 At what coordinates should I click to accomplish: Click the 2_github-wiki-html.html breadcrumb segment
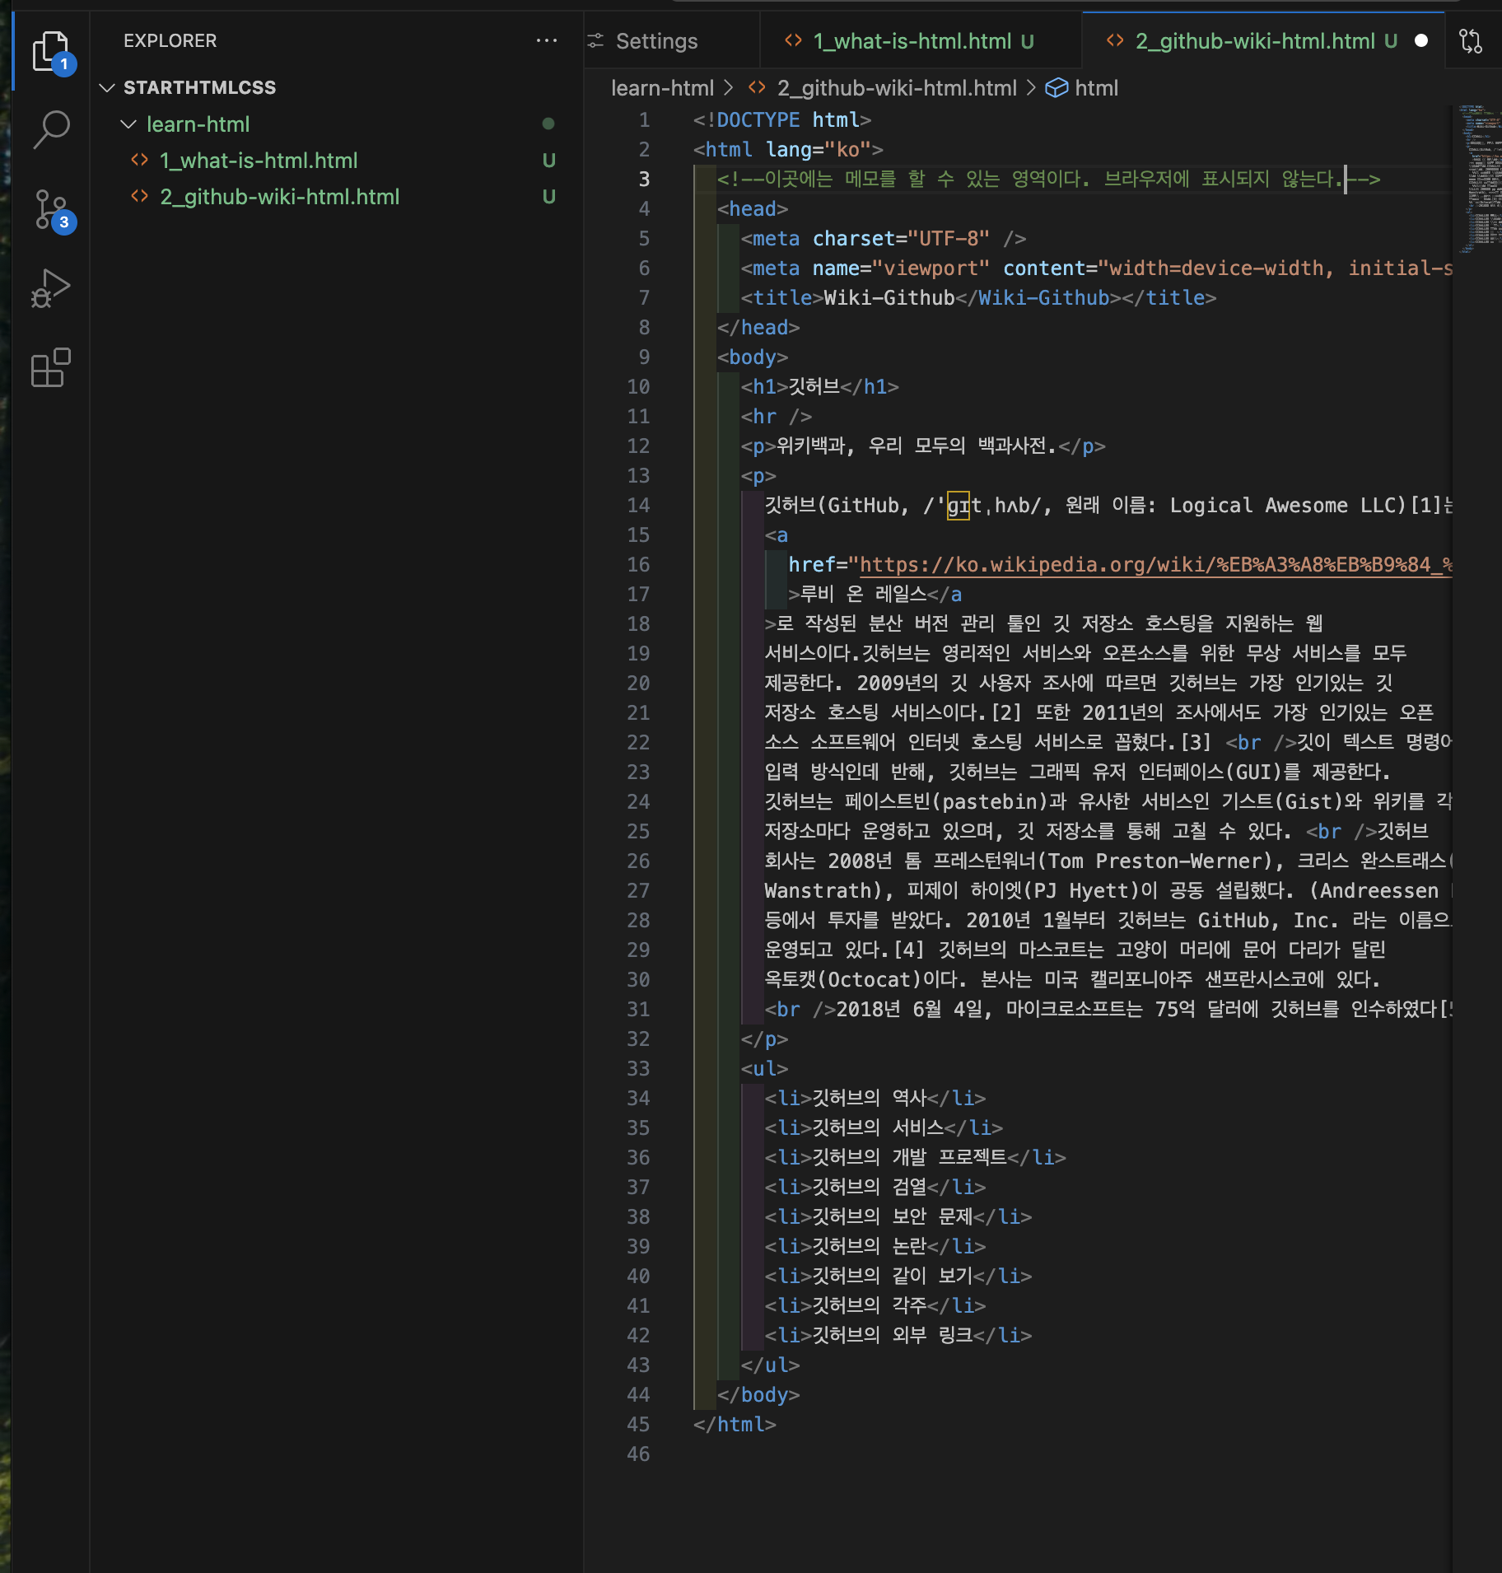897,88
